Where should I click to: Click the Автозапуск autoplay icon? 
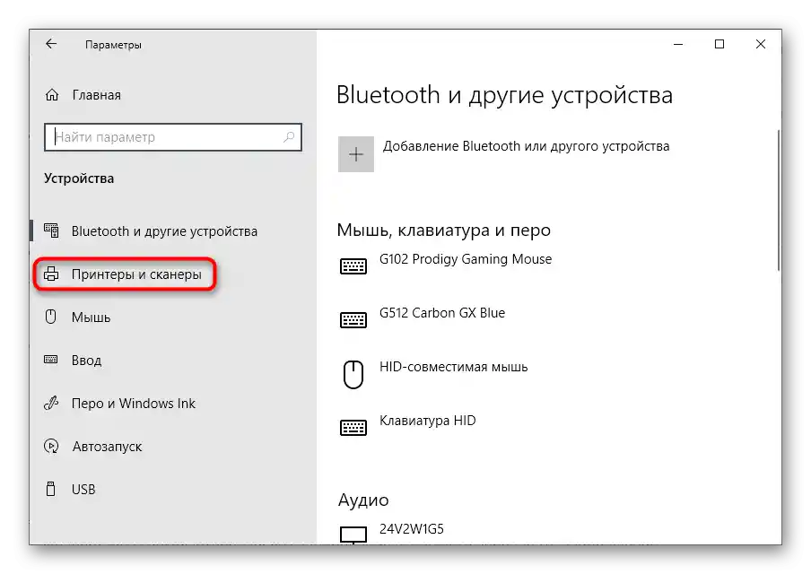[51, 446]
